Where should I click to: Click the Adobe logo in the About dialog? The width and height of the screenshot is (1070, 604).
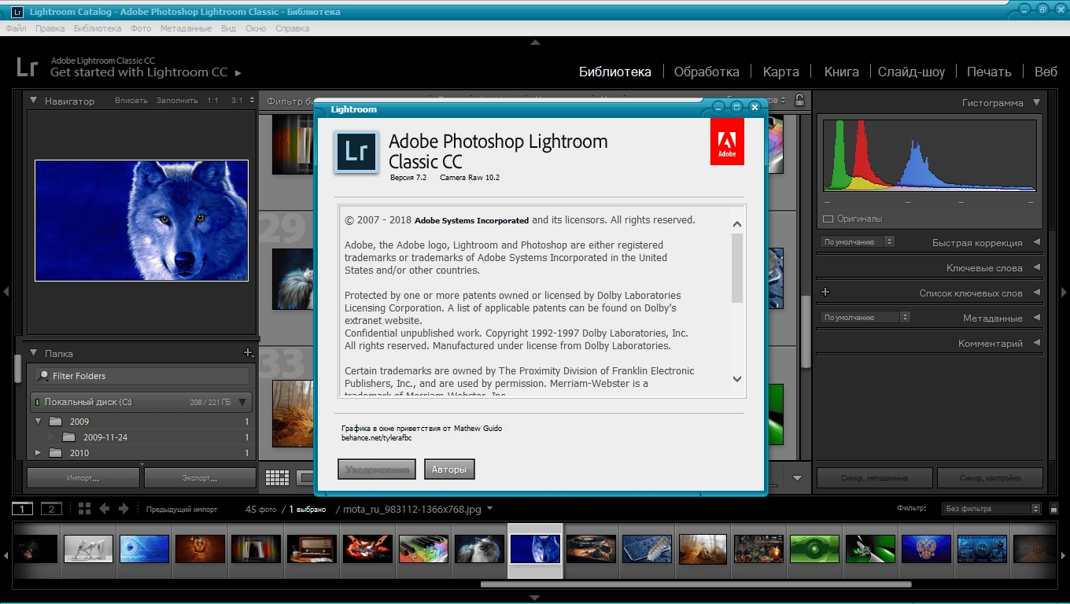coord(727,142)
